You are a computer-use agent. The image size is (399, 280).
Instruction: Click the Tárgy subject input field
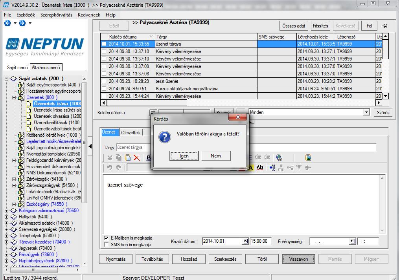(246, 147)
